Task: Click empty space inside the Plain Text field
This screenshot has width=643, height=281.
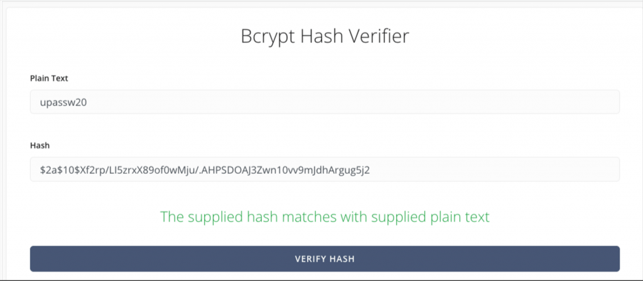Action: (353, 102)
